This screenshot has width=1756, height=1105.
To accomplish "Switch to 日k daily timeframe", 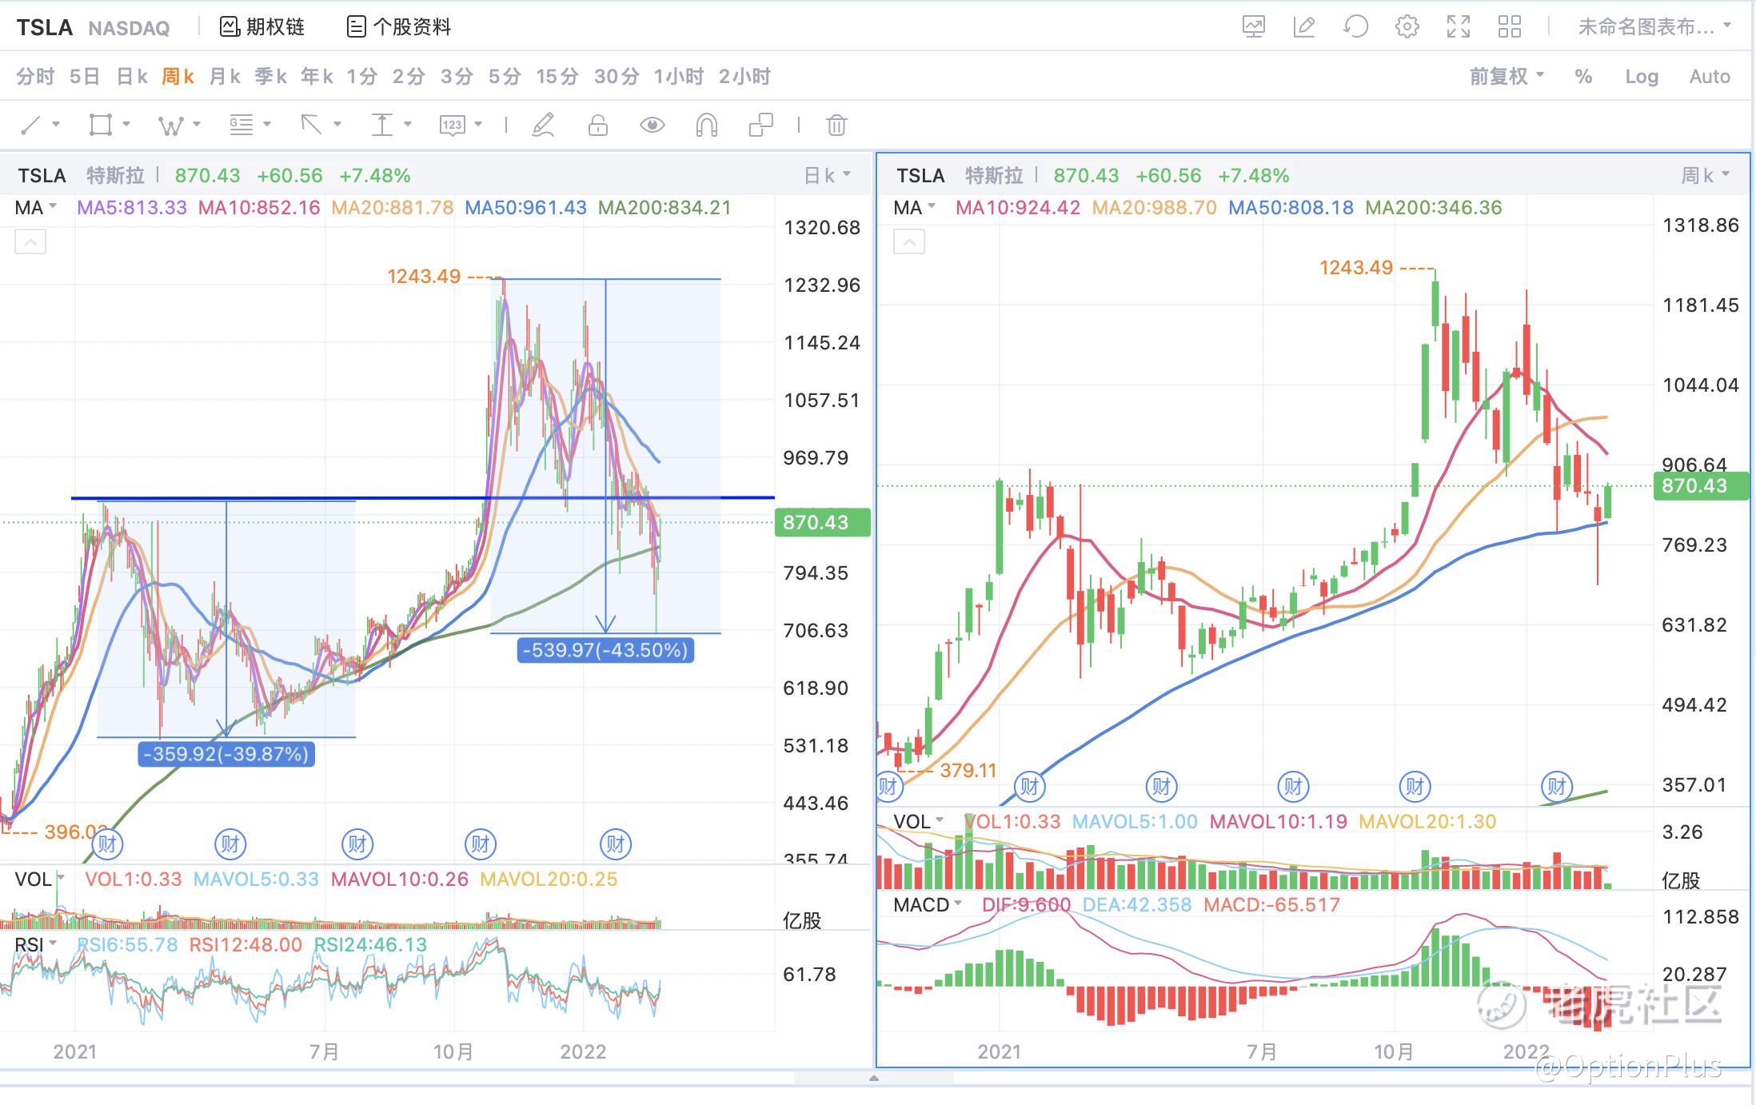I will point(132,76).
